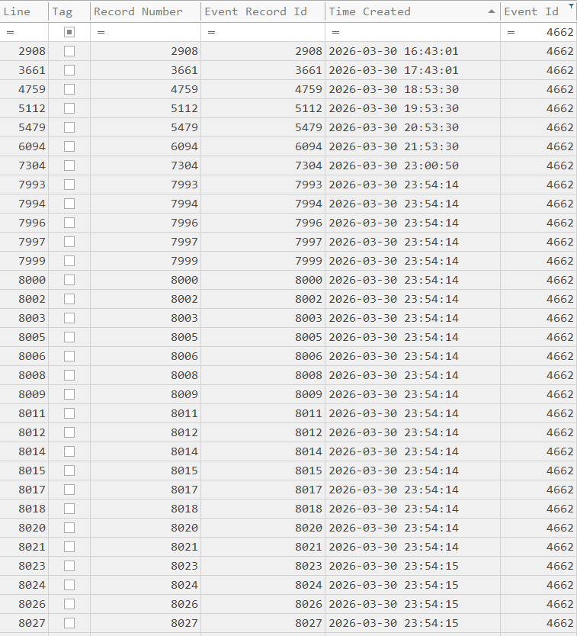Click Event Record Id cell 7999
The height and width of the screenshot is (636, 577).
263,261
